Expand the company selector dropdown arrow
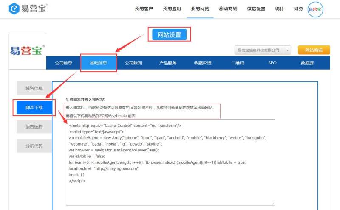The width and height of the screenshot is (340, 210). tap(288, 50)
